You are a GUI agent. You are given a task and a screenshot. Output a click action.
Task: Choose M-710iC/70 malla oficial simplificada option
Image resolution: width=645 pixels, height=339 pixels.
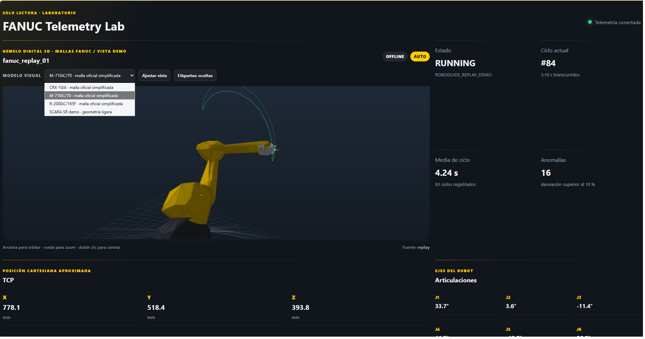tap(90, 96)
